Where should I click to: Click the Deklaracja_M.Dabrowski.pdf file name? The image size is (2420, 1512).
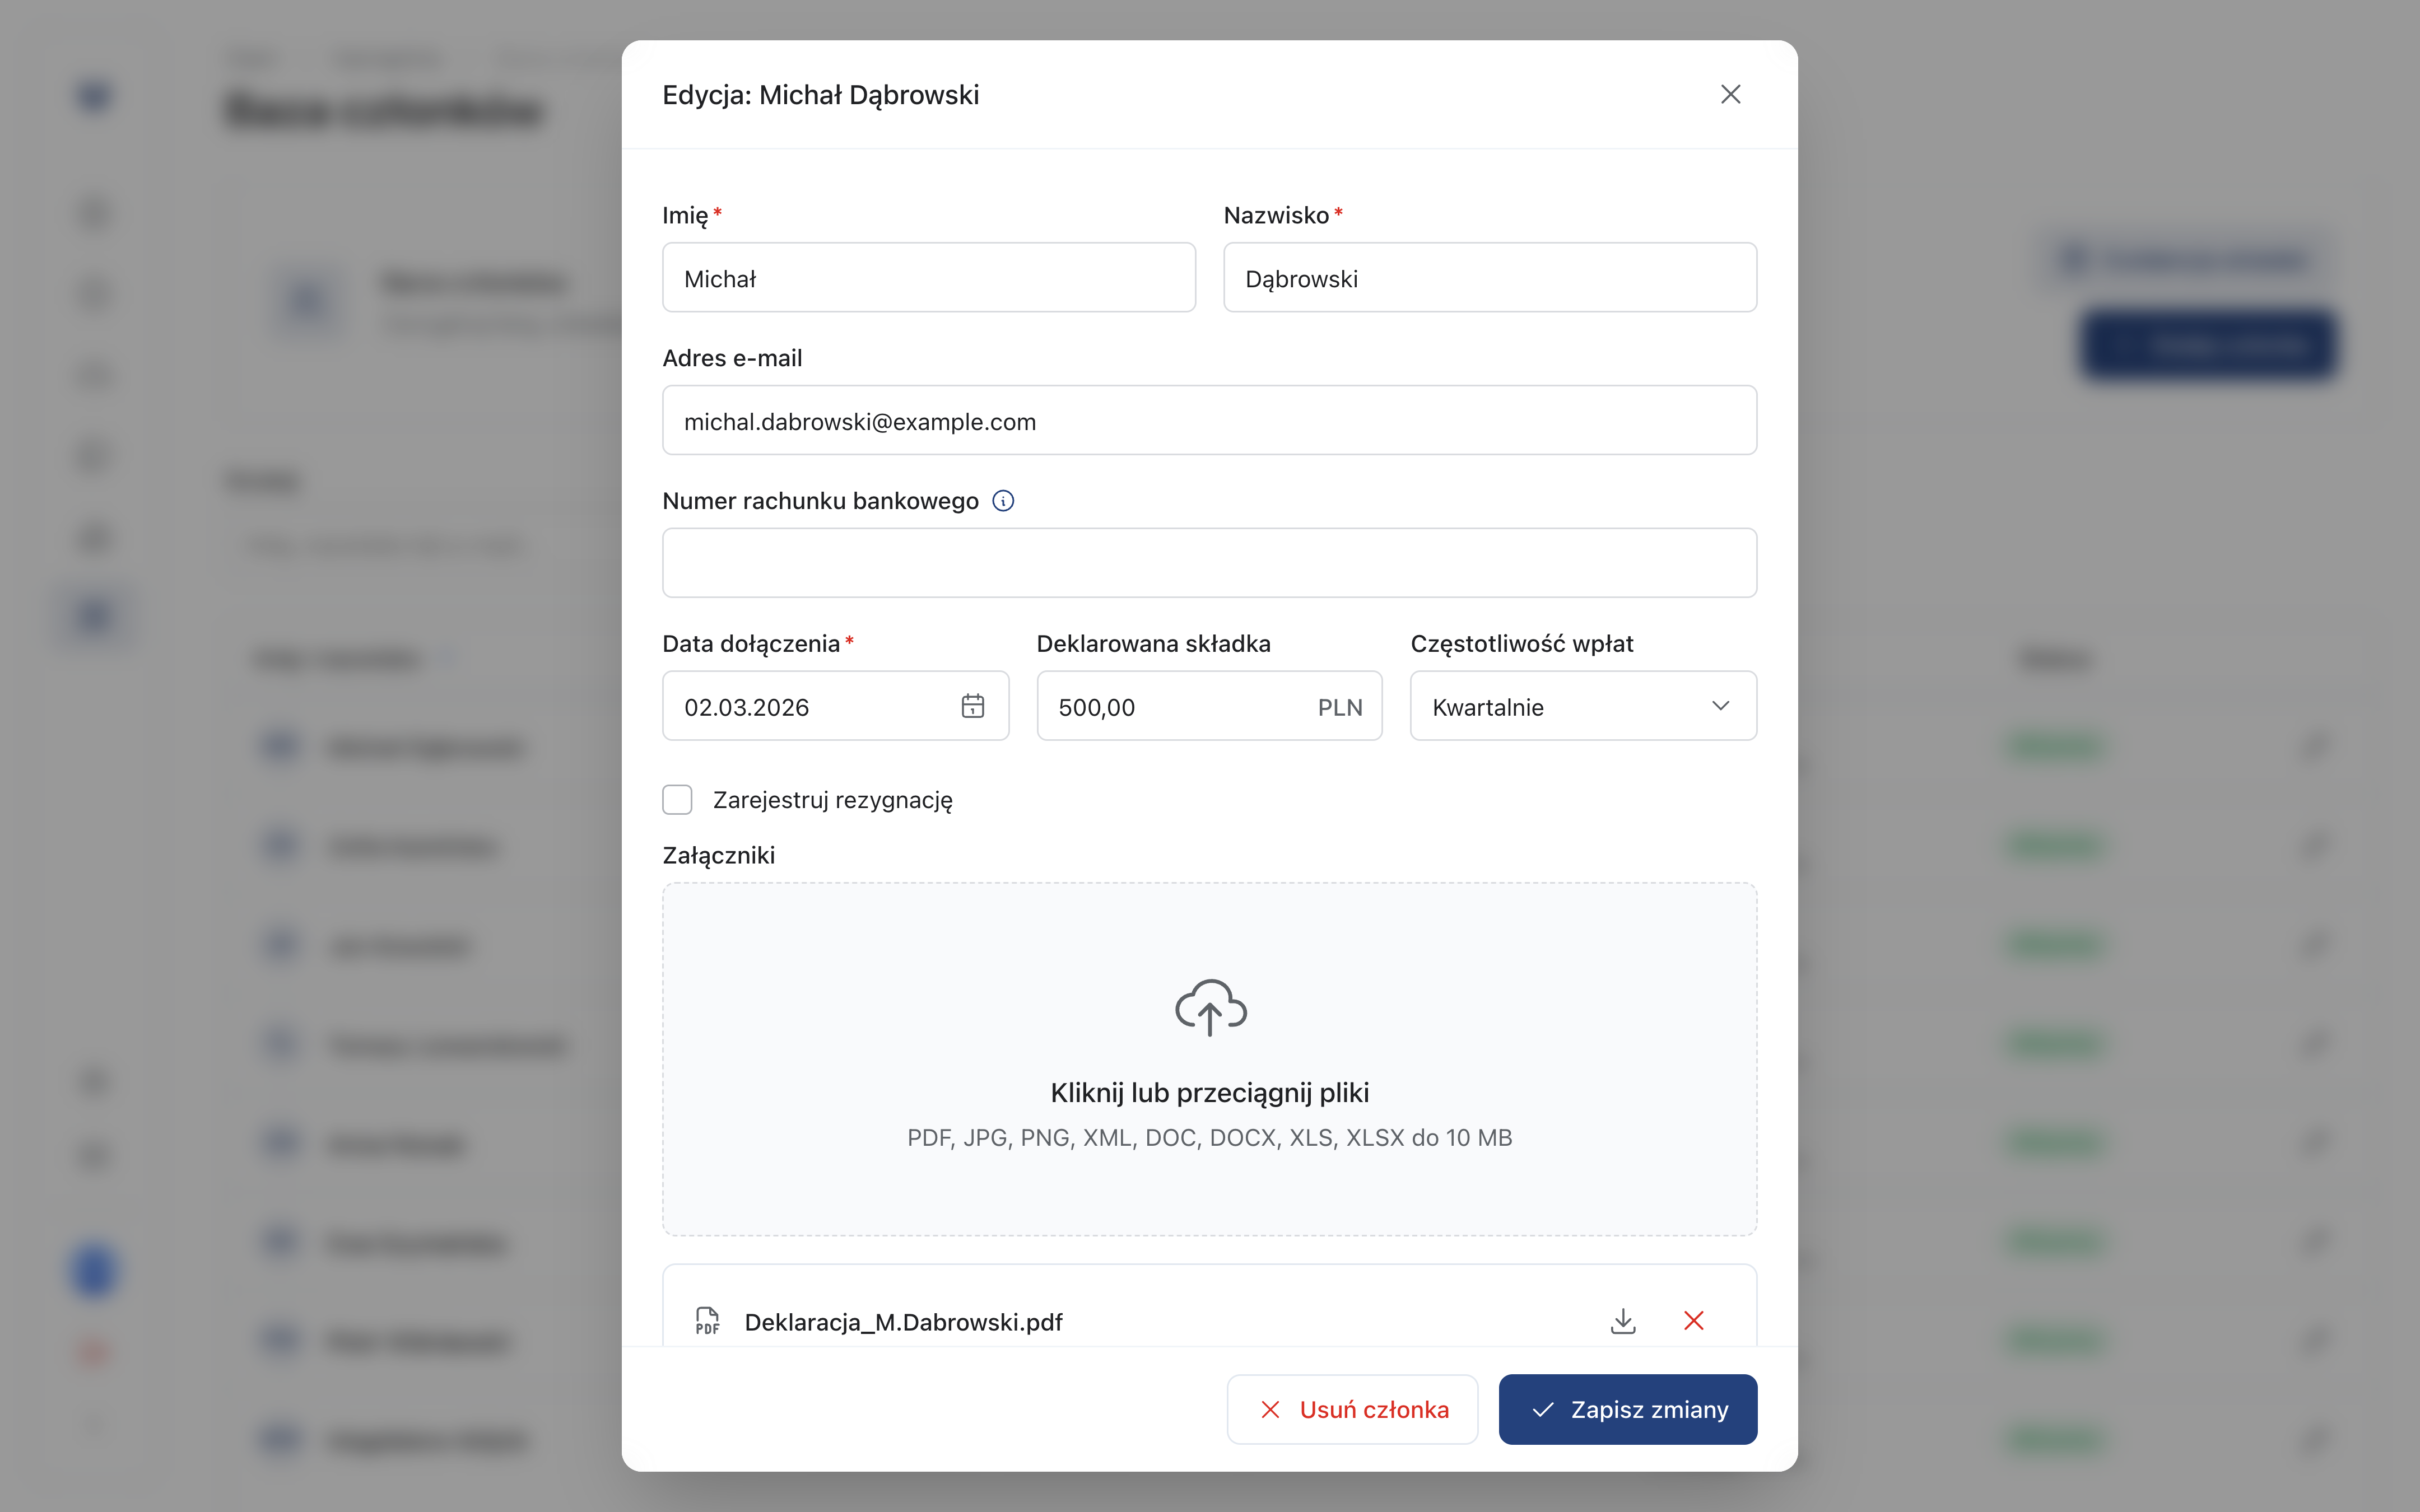tap(903, 1322)
